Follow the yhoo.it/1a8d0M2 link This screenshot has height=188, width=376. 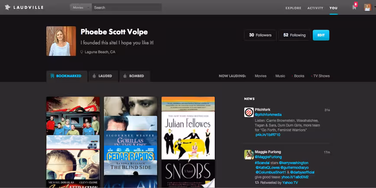295,177
